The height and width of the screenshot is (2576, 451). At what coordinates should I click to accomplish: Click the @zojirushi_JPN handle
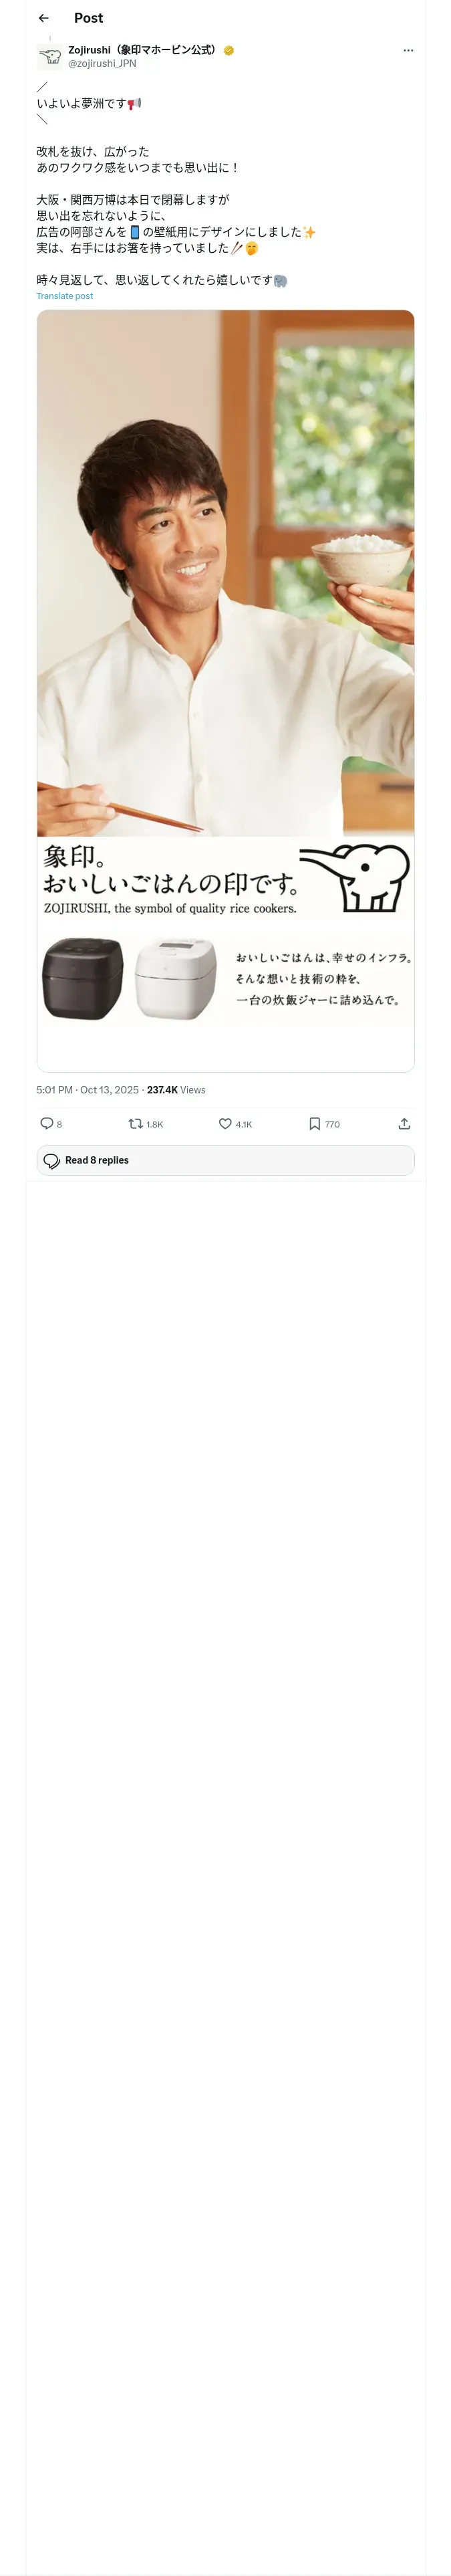102,63
